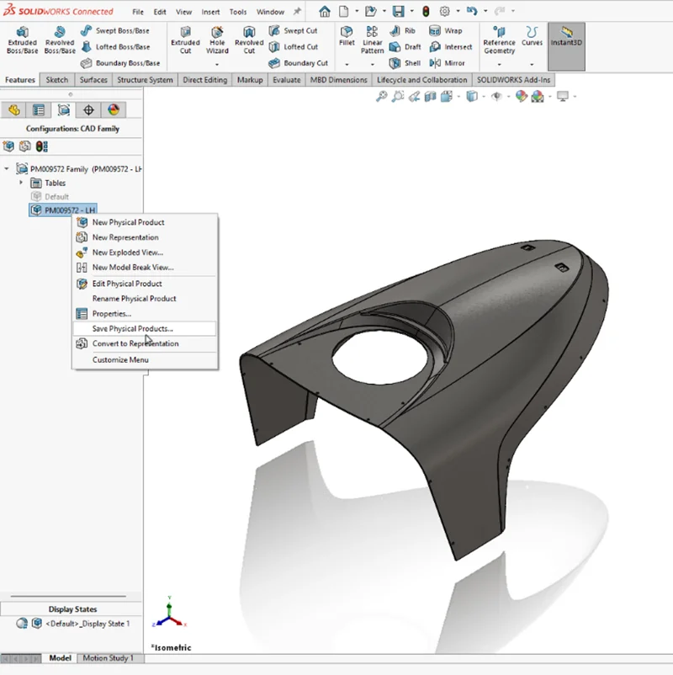Collapse the PM009572 Family tree node
This screenshot has width=673, height=675.
coord(8,168)
